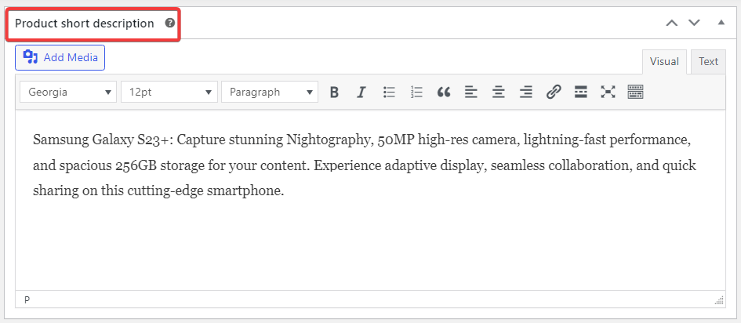
Task: Align text left
Action: (471, 92)
